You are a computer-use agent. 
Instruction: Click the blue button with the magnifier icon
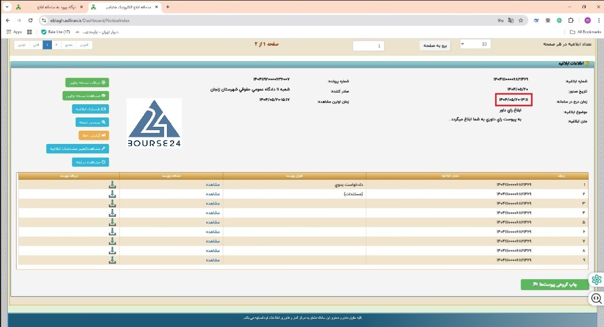(92, 122)
